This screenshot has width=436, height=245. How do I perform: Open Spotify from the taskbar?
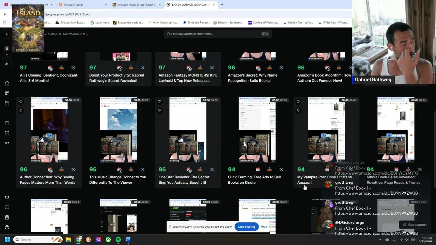pyautogui.click(x=118, y=240)
